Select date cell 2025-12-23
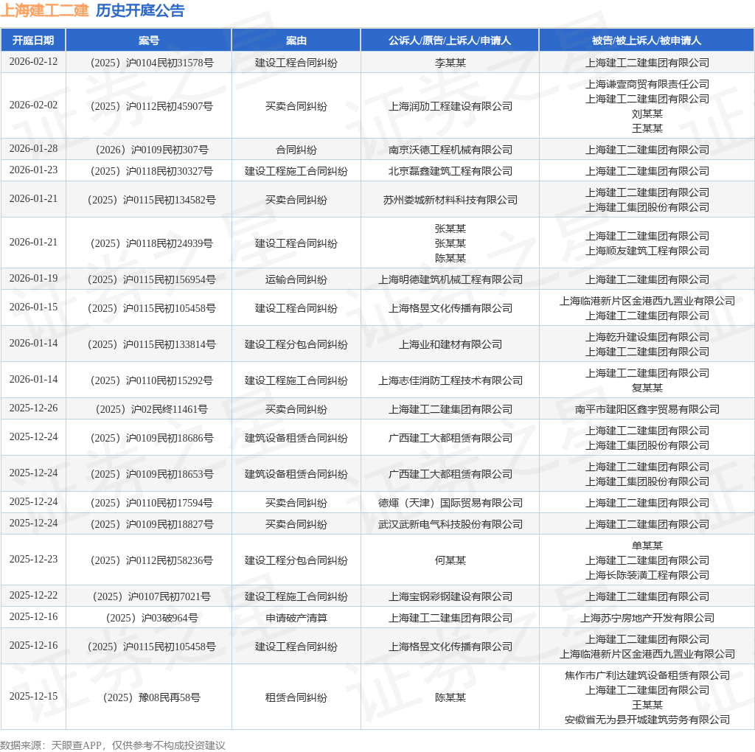Screen dimensions: 755x752 pos(33,560)
